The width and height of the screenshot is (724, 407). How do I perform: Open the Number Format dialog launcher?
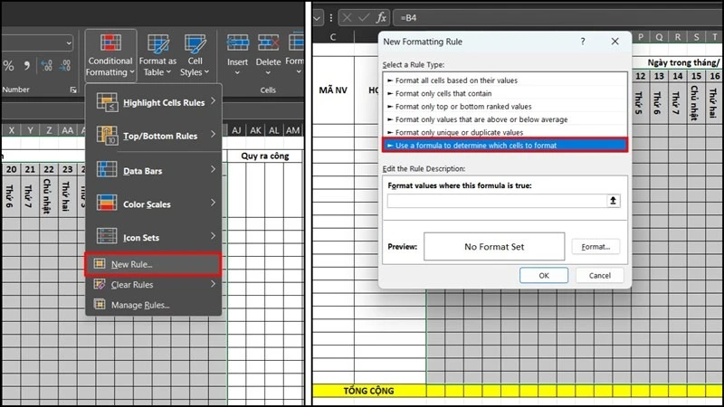(73, 90)
